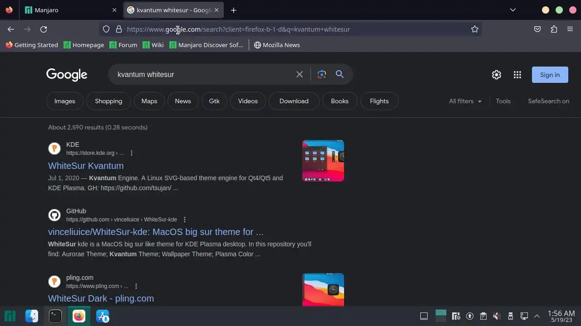Open the Wiki bookmark

(x=153, y=45)
